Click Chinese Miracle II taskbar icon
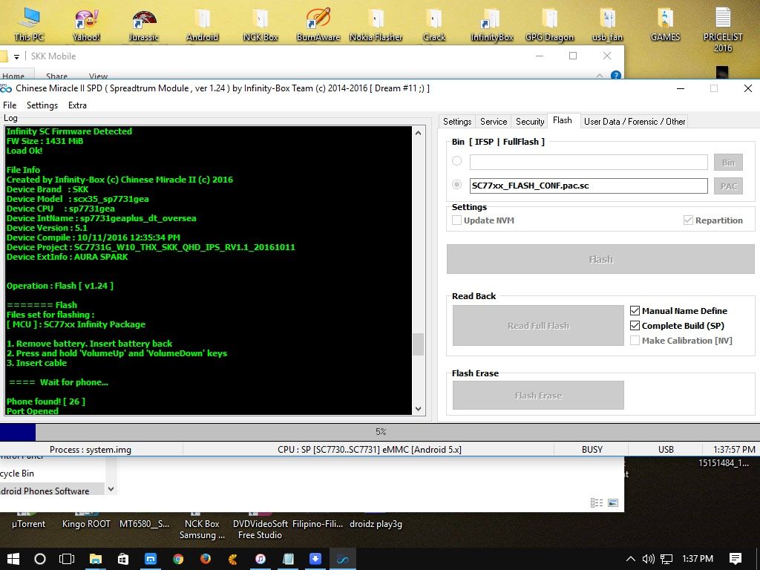The height and width of the screenshot is (570, 760). 343,559
